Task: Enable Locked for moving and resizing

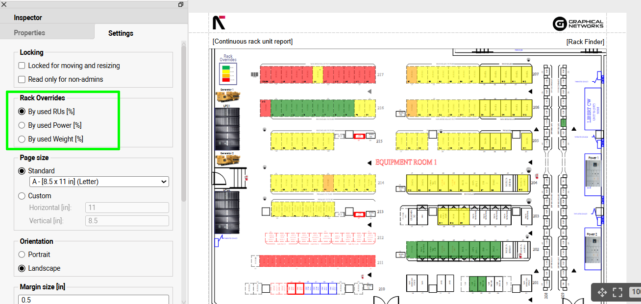Action: (x=22, y=66)
